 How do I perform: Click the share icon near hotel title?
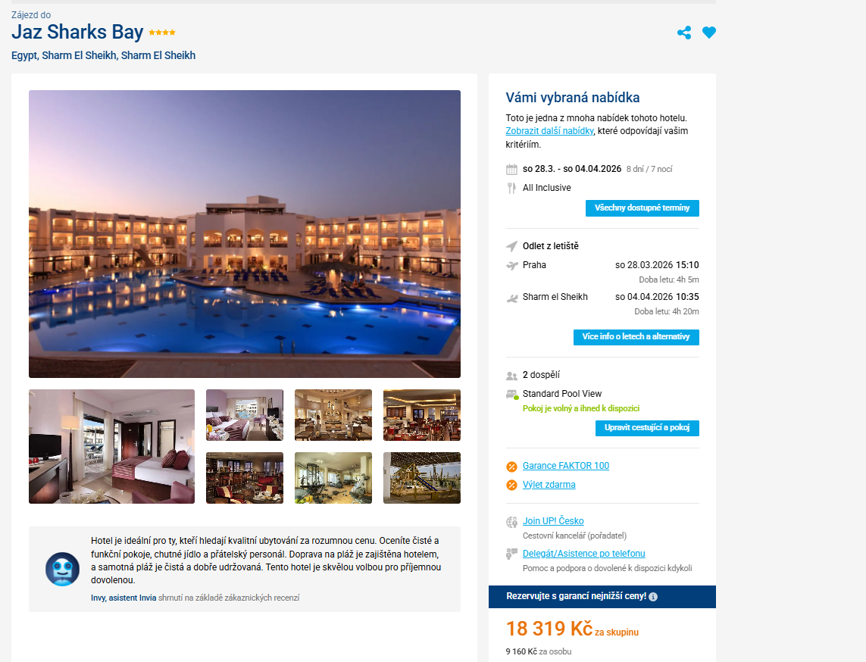tap(683, 33)
